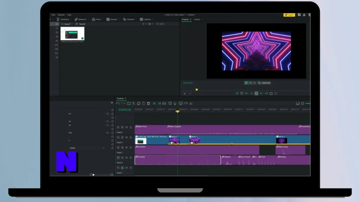The image size is (360, 202).
Task: Click the timeline zoom out circle icon
Action: click(303, 103)
